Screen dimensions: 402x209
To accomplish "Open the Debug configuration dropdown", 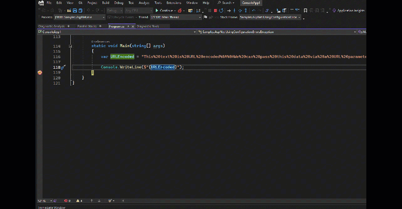I will 115,11.
